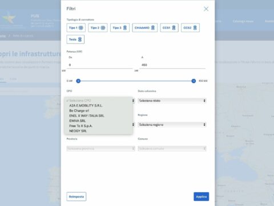Click the Tesla connector icon
The height and width of the screenshot is (206, 274).
coord(80,39)
